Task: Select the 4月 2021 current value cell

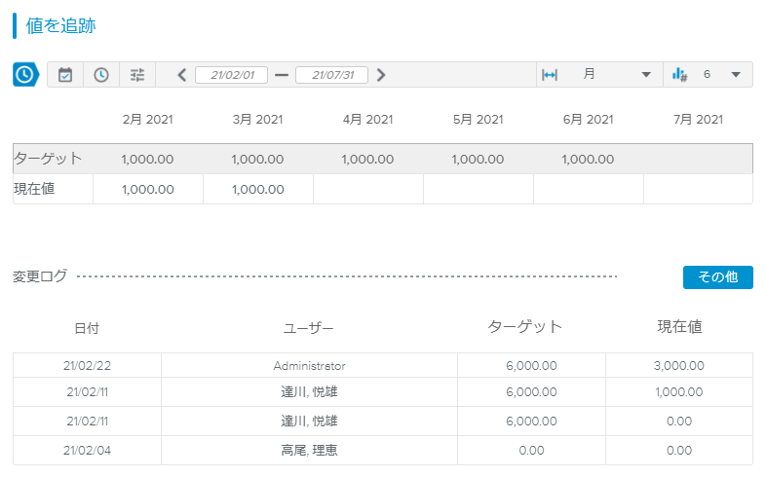Action: [x=367, y=189]
